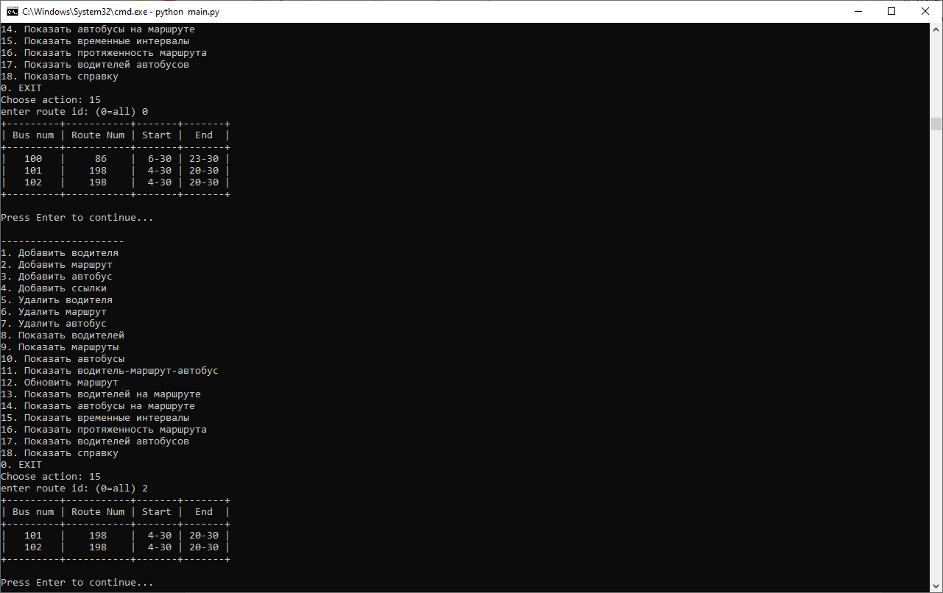Viewport: 943px width, 593px height.
Task: Click bus number '100' table cell
Action: point(33,159)
